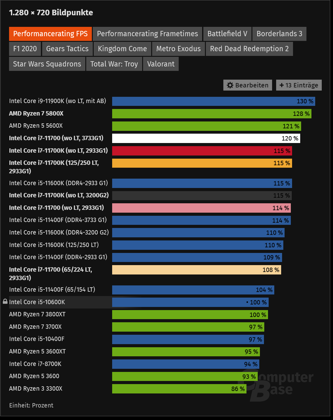The width and height of the screenshot is (333, 420).
Task: Click the Bearbeiten button
Action: (x=248, y=85)
